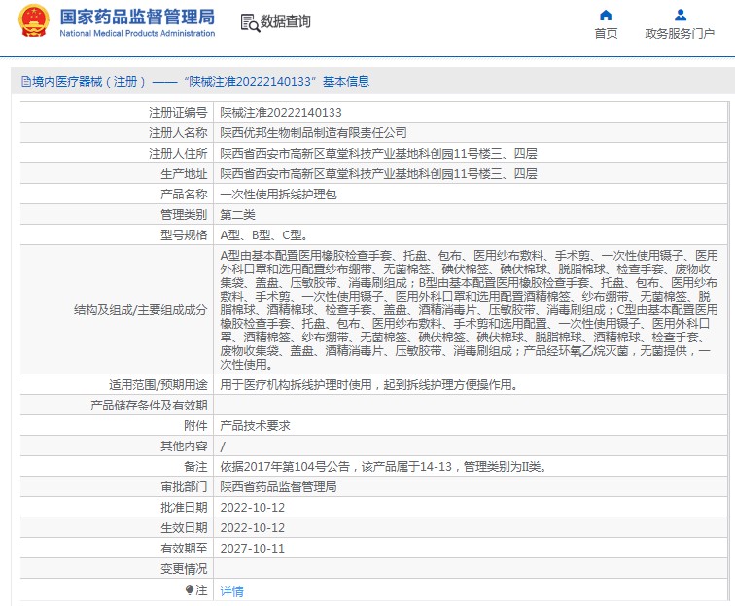Click the 产品储存条件及有效期 label

[x=149, y=406]
